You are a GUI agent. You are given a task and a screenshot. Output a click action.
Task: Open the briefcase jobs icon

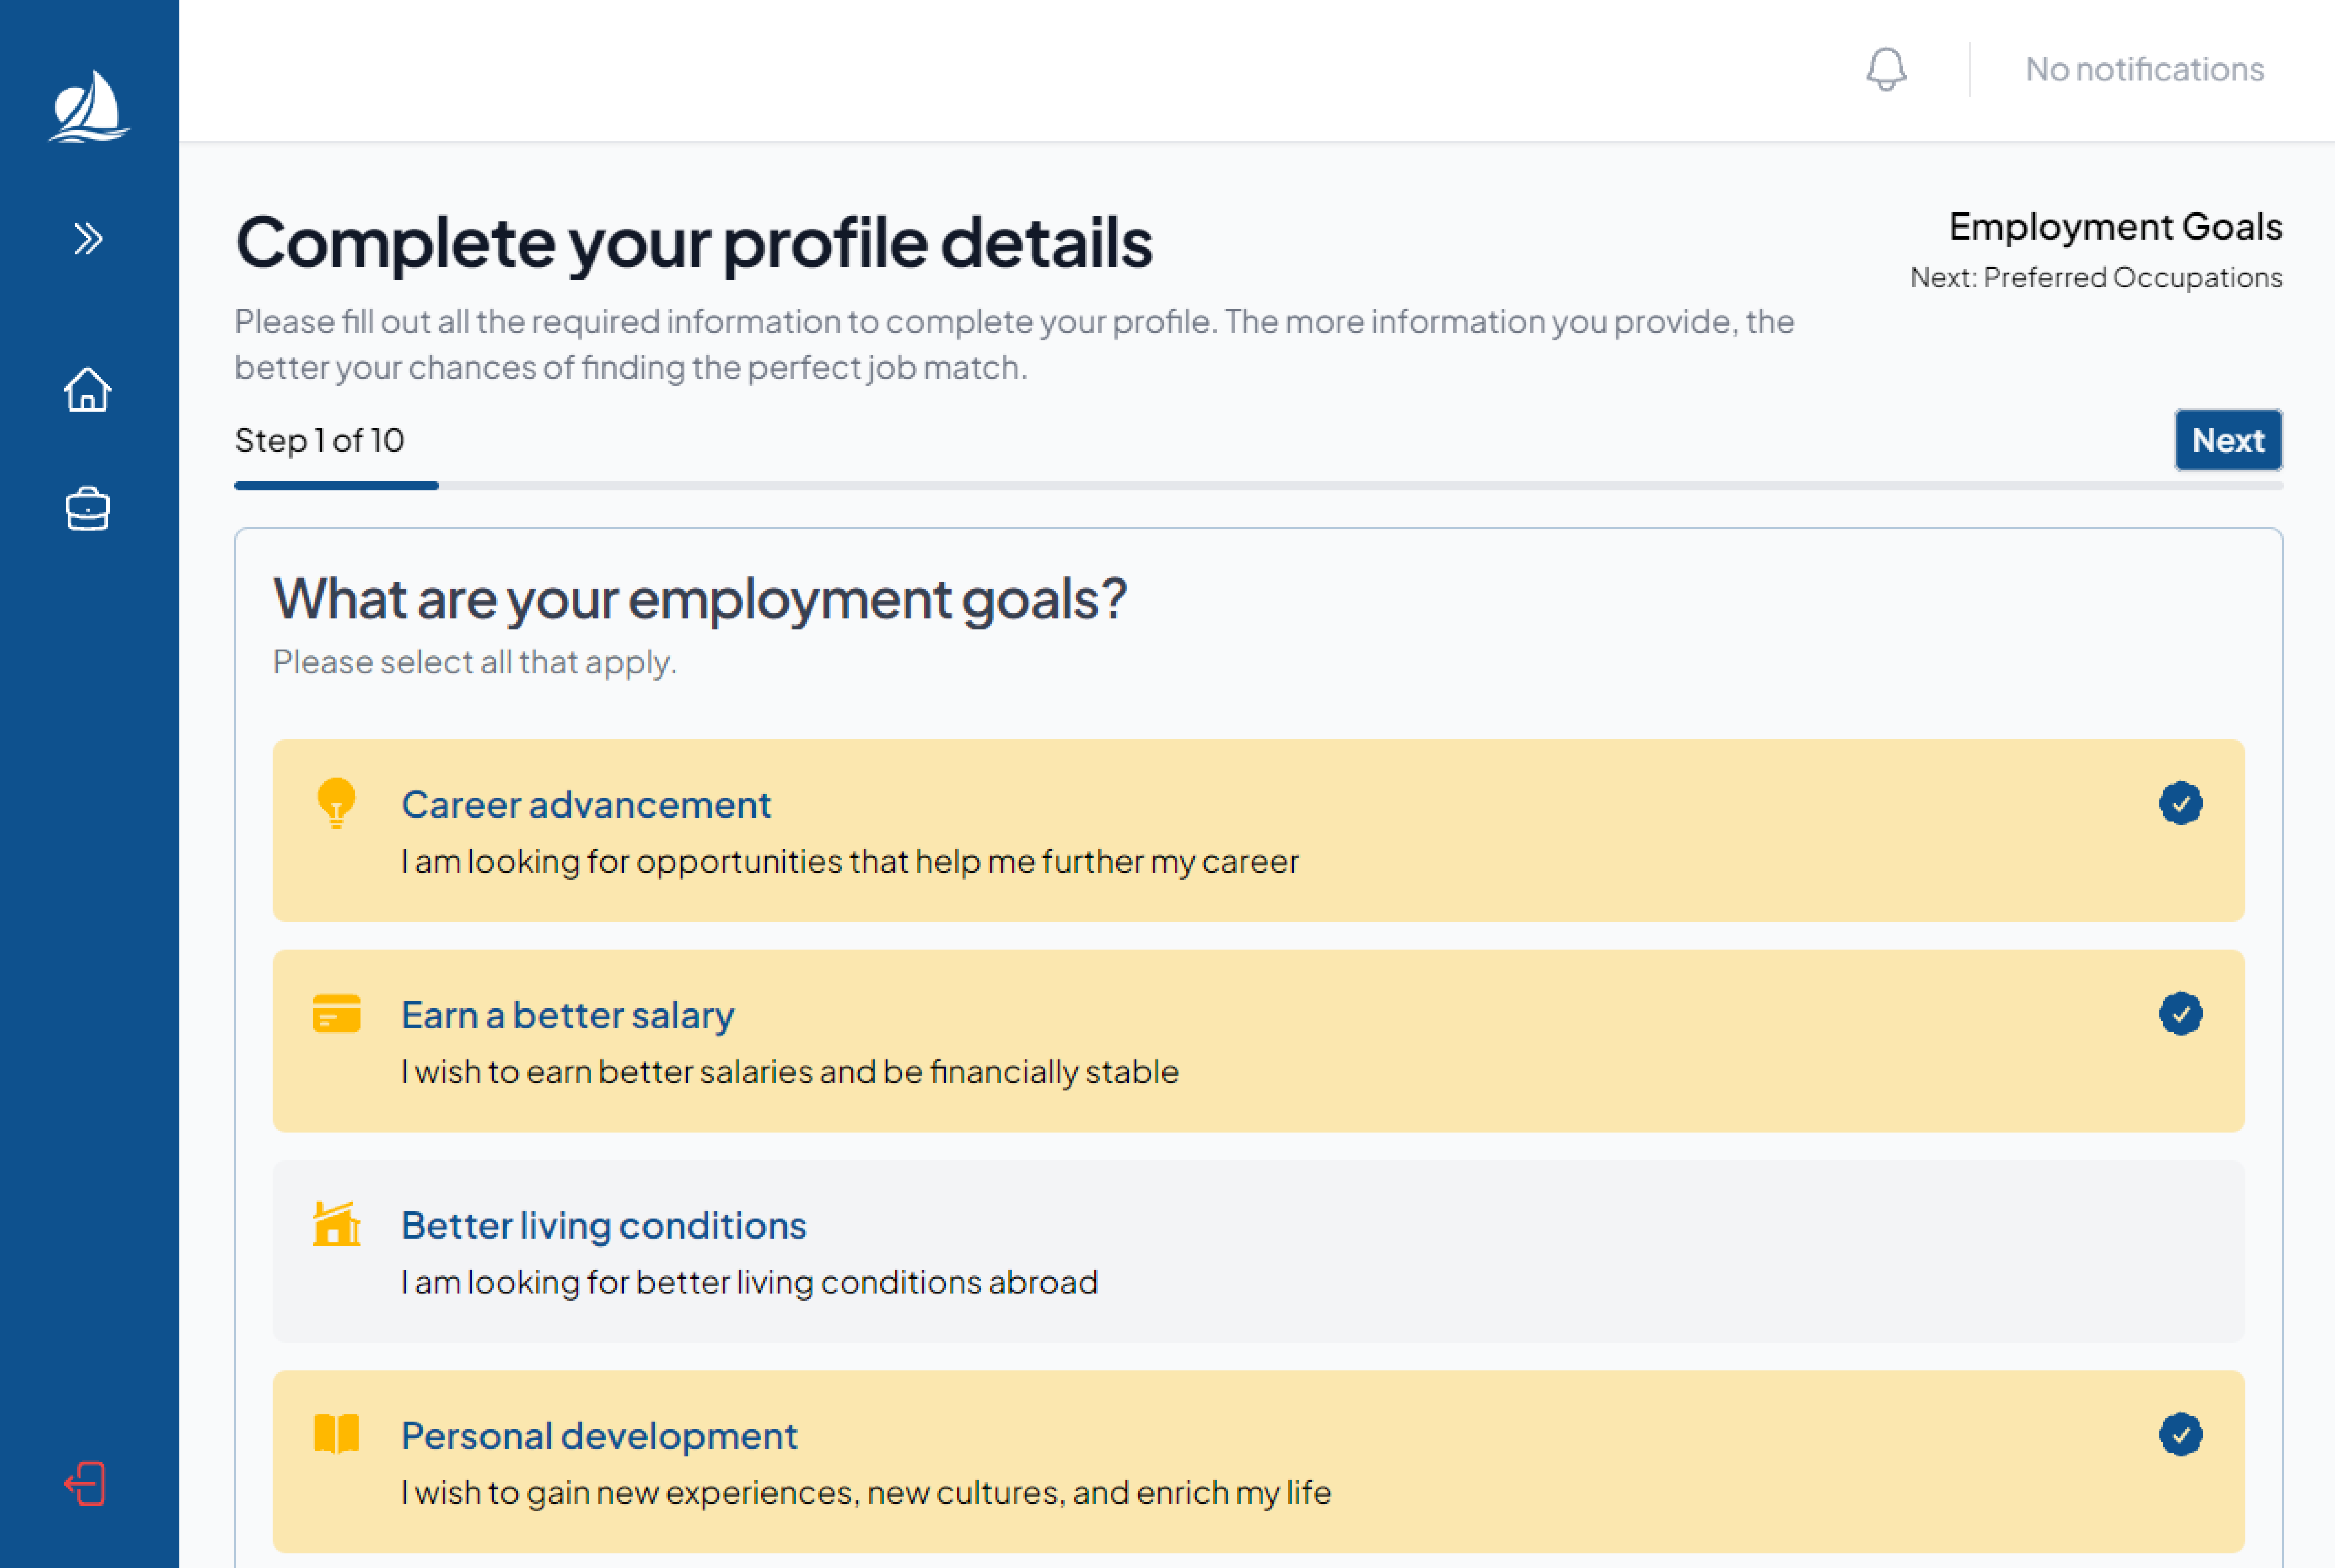tap(88, 509)
